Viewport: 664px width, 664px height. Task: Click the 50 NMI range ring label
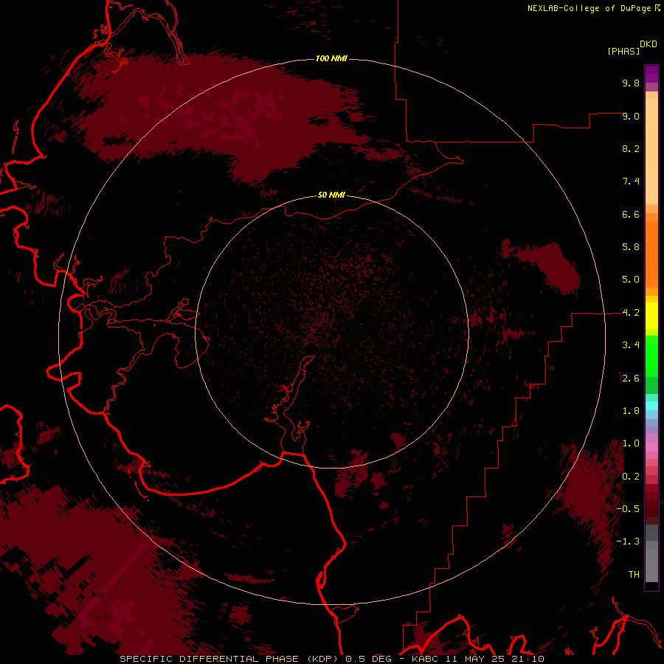pos(331,195)
